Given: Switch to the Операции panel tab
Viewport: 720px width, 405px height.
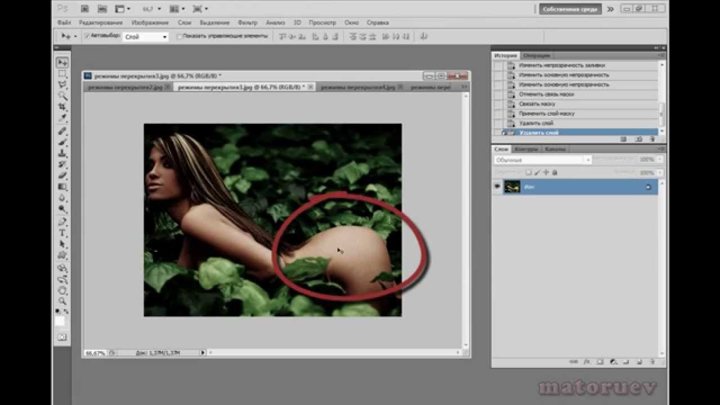Looking at the screenshot, I should (x=536, y=56).
